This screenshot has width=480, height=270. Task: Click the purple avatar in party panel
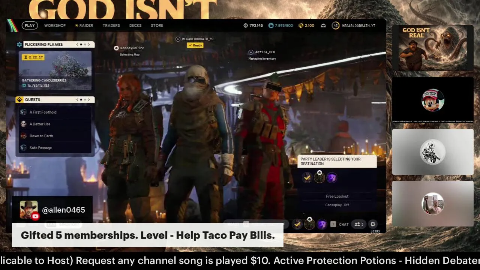(332, 178)
